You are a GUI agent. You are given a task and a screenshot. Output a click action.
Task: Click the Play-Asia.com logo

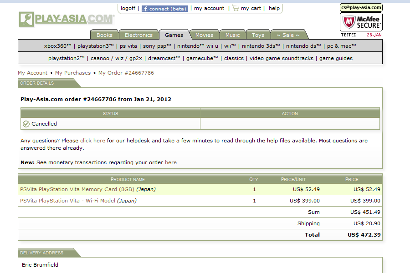[67, 19]
